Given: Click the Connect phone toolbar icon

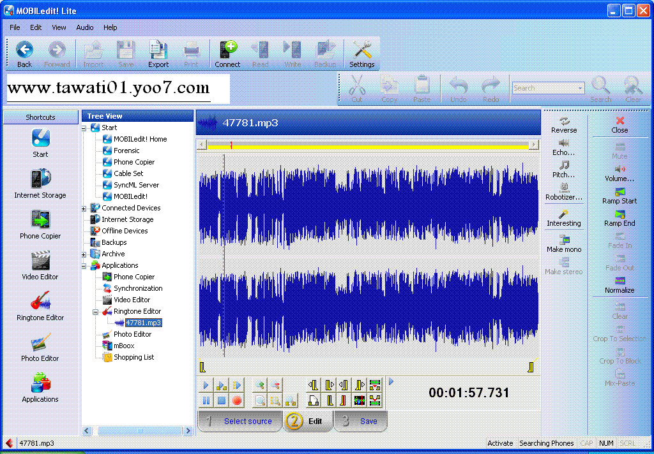Looking at the screenshot, I should (227, 54).
